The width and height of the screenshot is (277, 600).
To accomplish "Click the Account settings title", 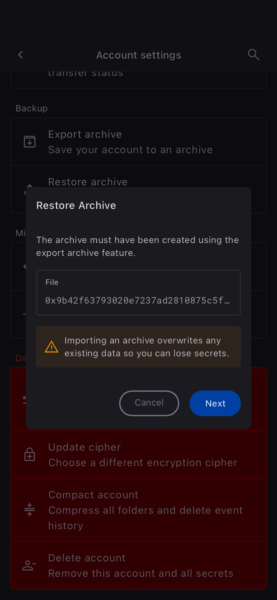I will pos(139,55).
